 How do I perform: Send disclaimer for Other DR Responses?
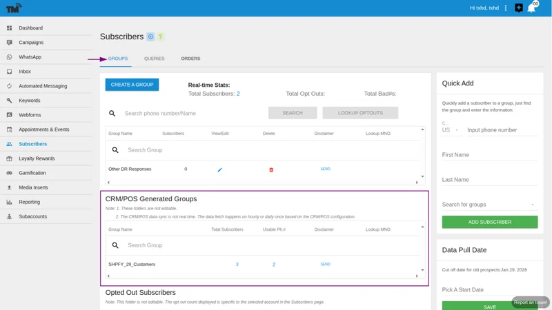pos(325,169)
